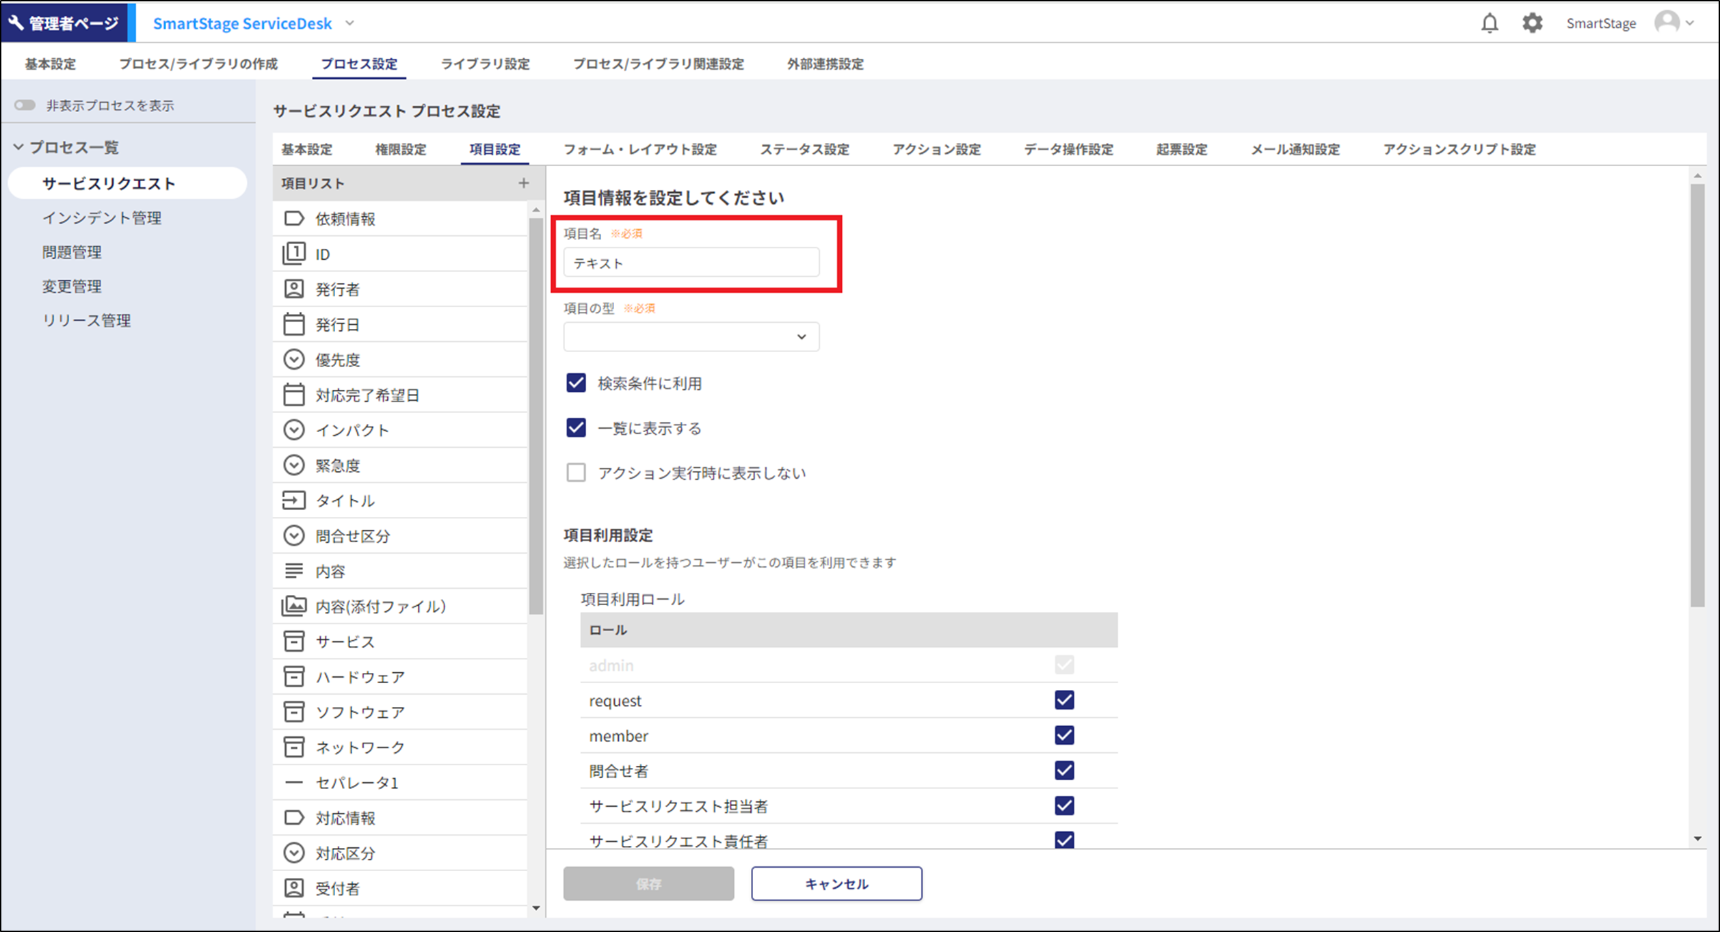Click the サービス archive box icon

point(294,641)
